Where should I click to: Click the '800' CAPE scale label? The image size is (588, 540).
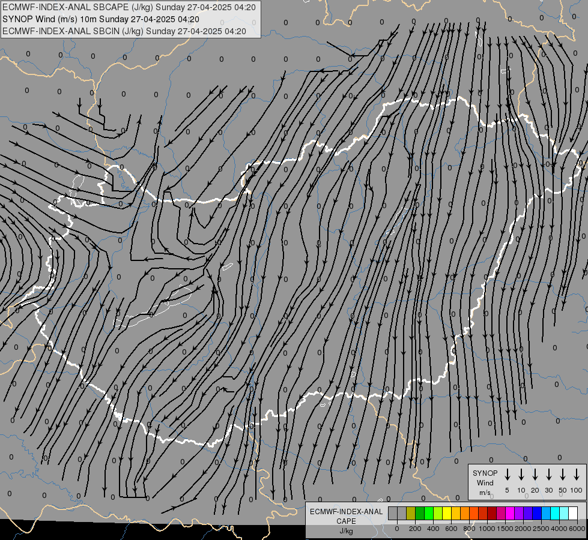click(469, 529)
